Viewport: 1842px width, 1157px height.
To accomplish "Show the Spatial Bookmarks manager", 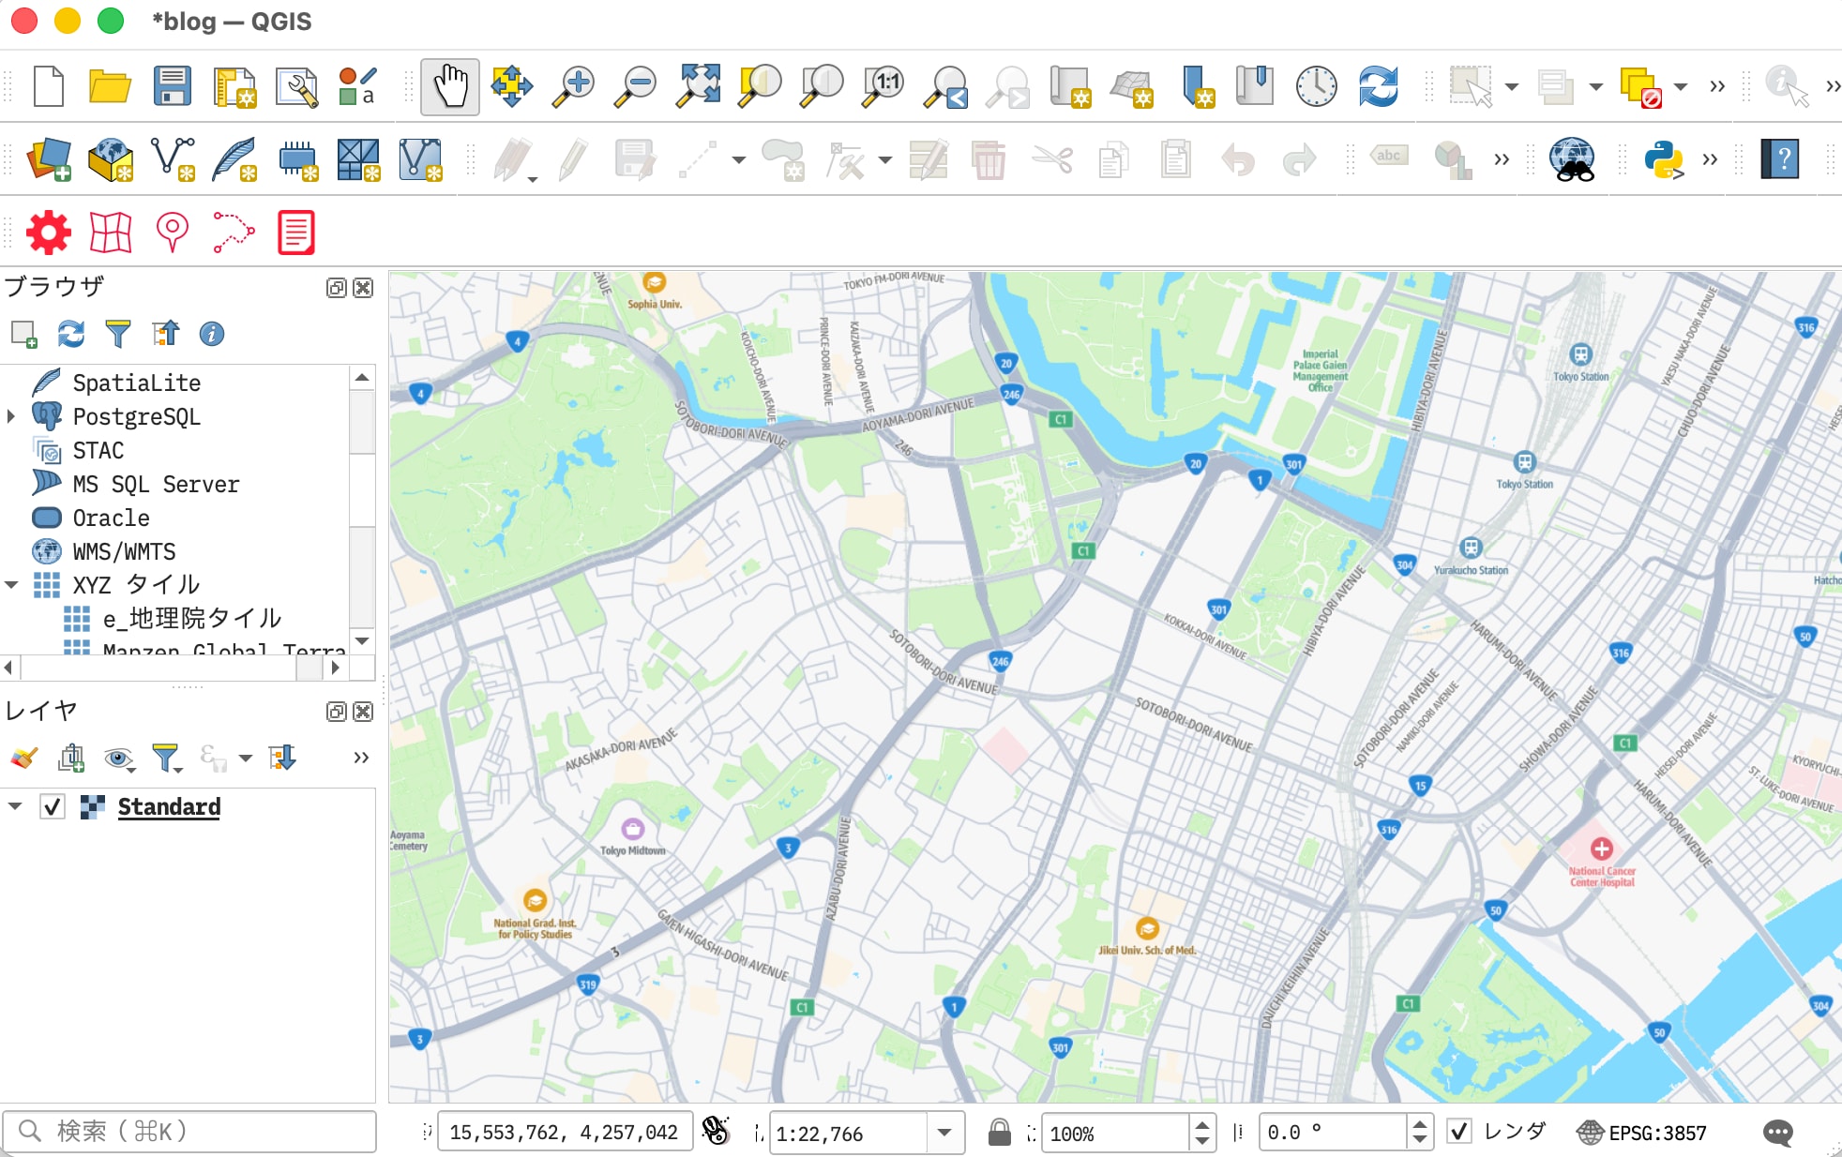I will [x=1254, y=86].
